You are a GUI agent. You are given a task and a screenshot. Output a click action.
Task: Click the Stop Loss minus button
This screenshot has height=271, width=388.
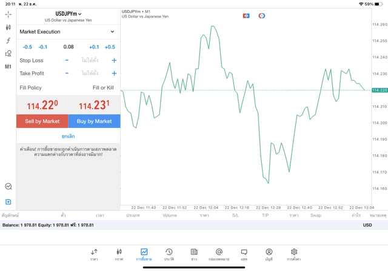pos(67,60)
